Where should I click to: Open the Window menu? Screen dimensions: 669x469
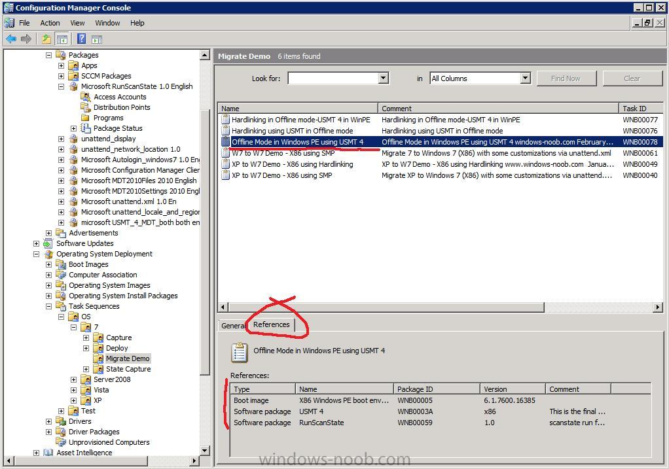(x=107, y=23)
